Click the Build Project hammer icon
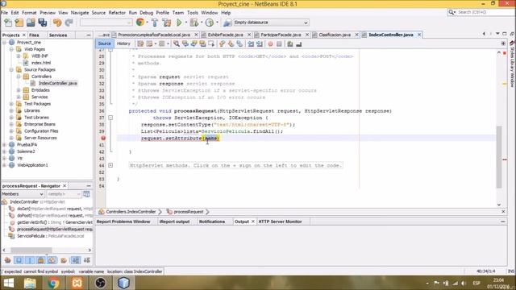516x290 pixels. coord(155,23)
